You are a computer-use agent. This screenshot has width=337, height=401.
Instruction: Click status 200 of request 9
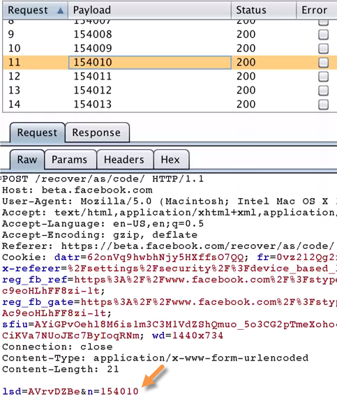click(246, 34)
